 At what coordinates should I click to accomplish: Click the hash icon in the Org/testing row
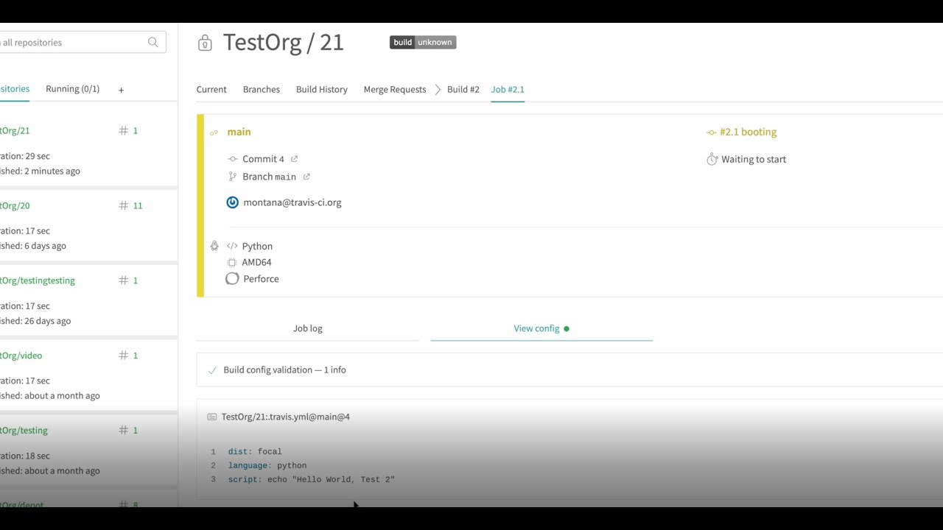click(x=123, y=431)
